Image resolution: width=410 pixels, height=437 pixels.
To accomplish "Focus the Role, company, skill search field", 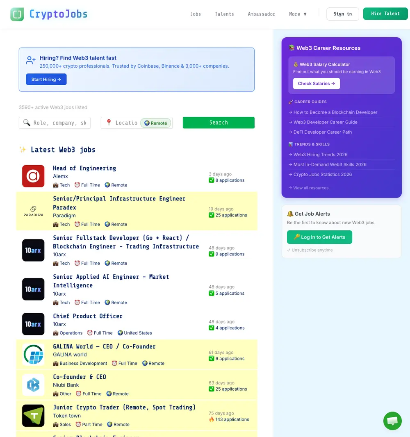I will 55,123.
